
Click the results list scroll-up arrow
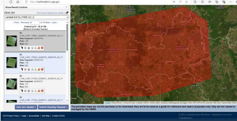tap(67, 22)
